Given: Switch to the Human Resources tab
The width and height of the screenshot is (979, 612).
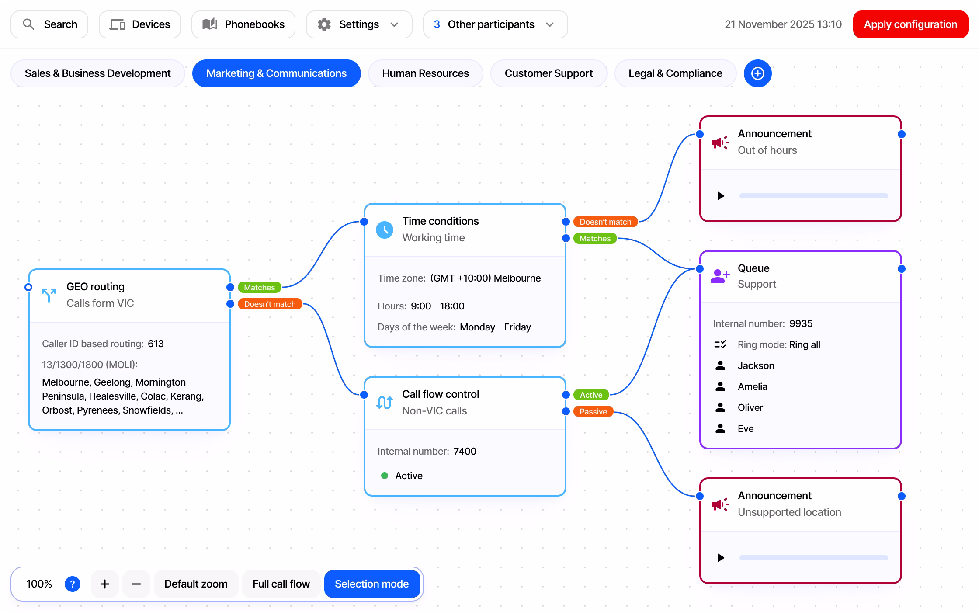Looking at the screenshot, I should [x=425, y=73].
